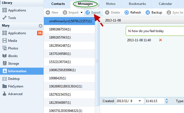Open FileSystem in sidebar
The height and width of the screenshot is (113, 184).
16,86
